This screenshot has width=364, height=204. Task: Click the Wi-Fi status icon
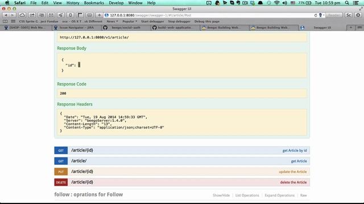pyautogui.click(x=276, y=3)
